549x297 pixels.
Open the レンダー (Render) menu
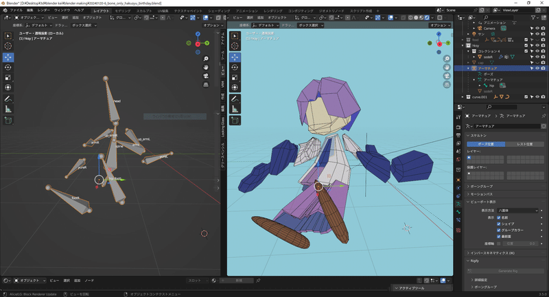point(43,10)
